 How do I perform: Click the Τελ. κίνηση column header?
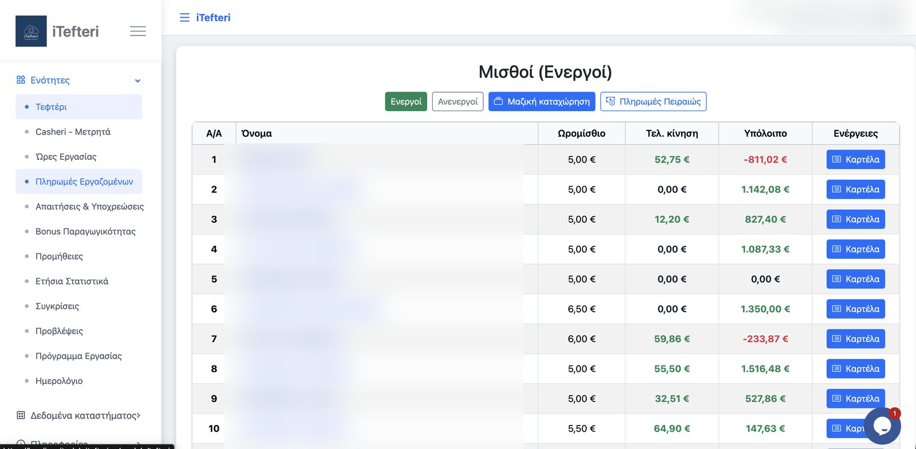pos(672,133)
